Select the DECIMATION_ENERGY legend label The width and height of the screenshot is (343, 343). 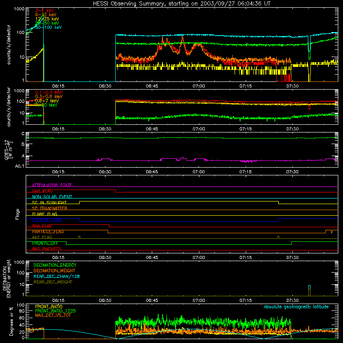(55, 265)
